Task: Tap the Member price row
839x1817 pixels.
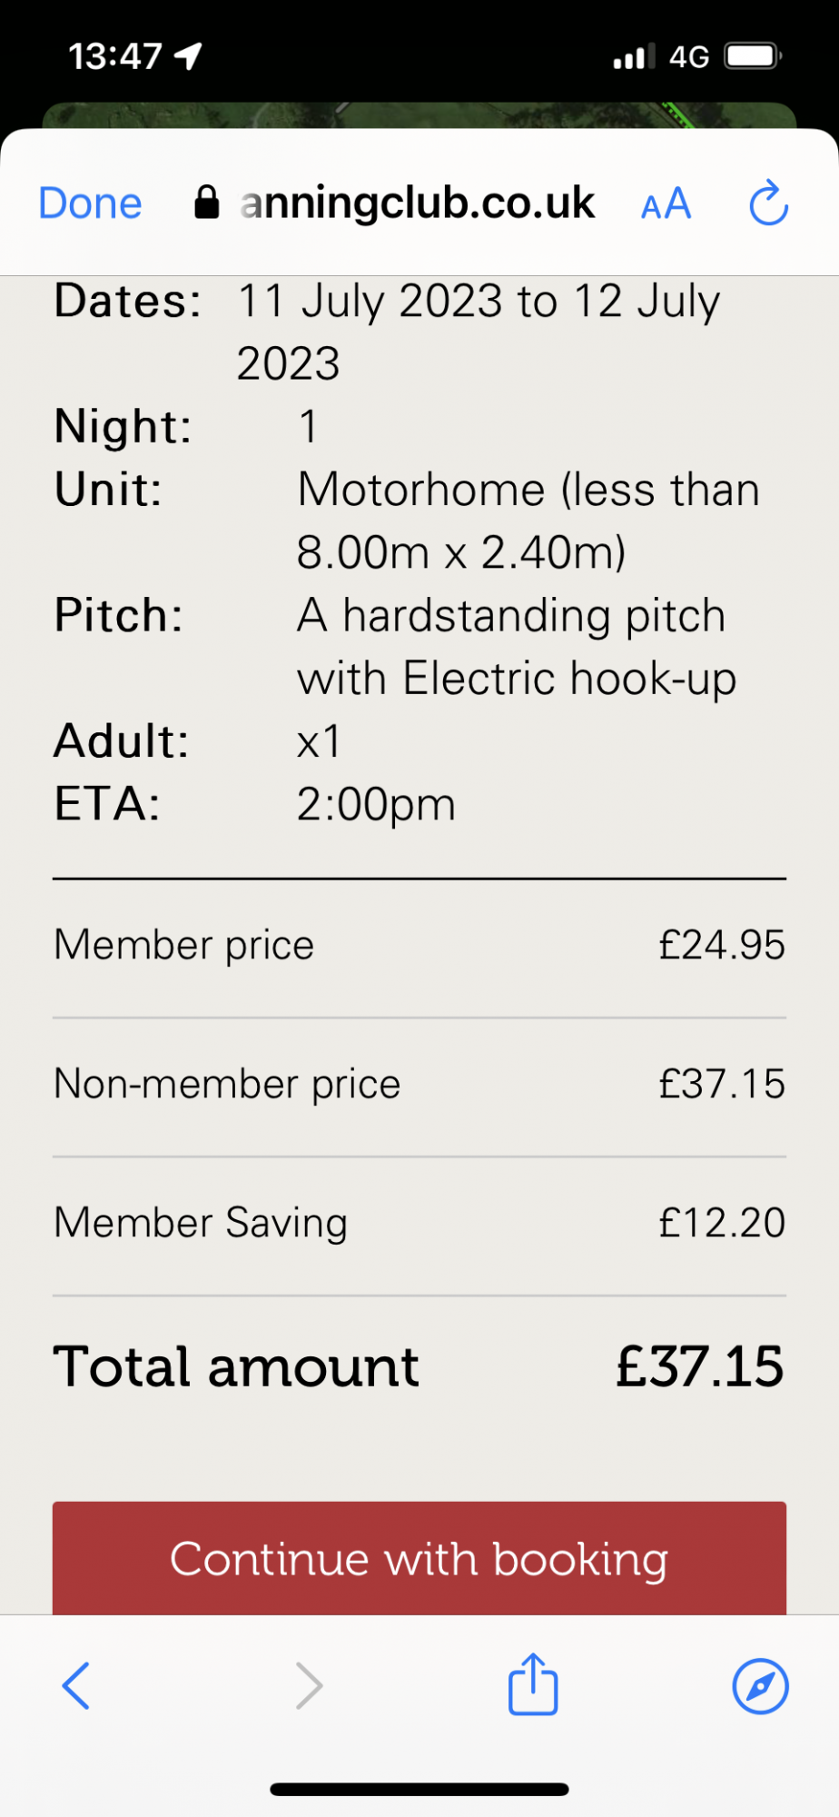Action: click(418, 945)
